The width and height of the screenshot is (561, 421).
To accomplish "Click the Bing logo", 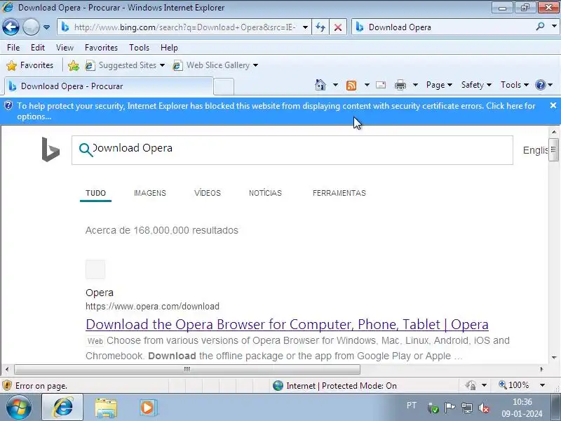I will click(50, 149).
